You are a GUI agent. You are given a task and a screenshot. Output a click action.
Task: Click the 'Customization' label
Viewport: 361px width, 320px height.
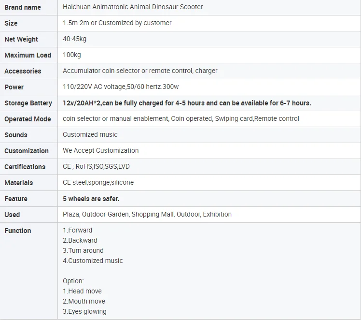tap(27, 151)
